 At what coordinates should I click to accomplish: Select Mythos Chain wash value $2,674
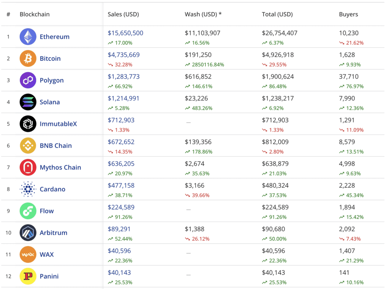(194, 164)
